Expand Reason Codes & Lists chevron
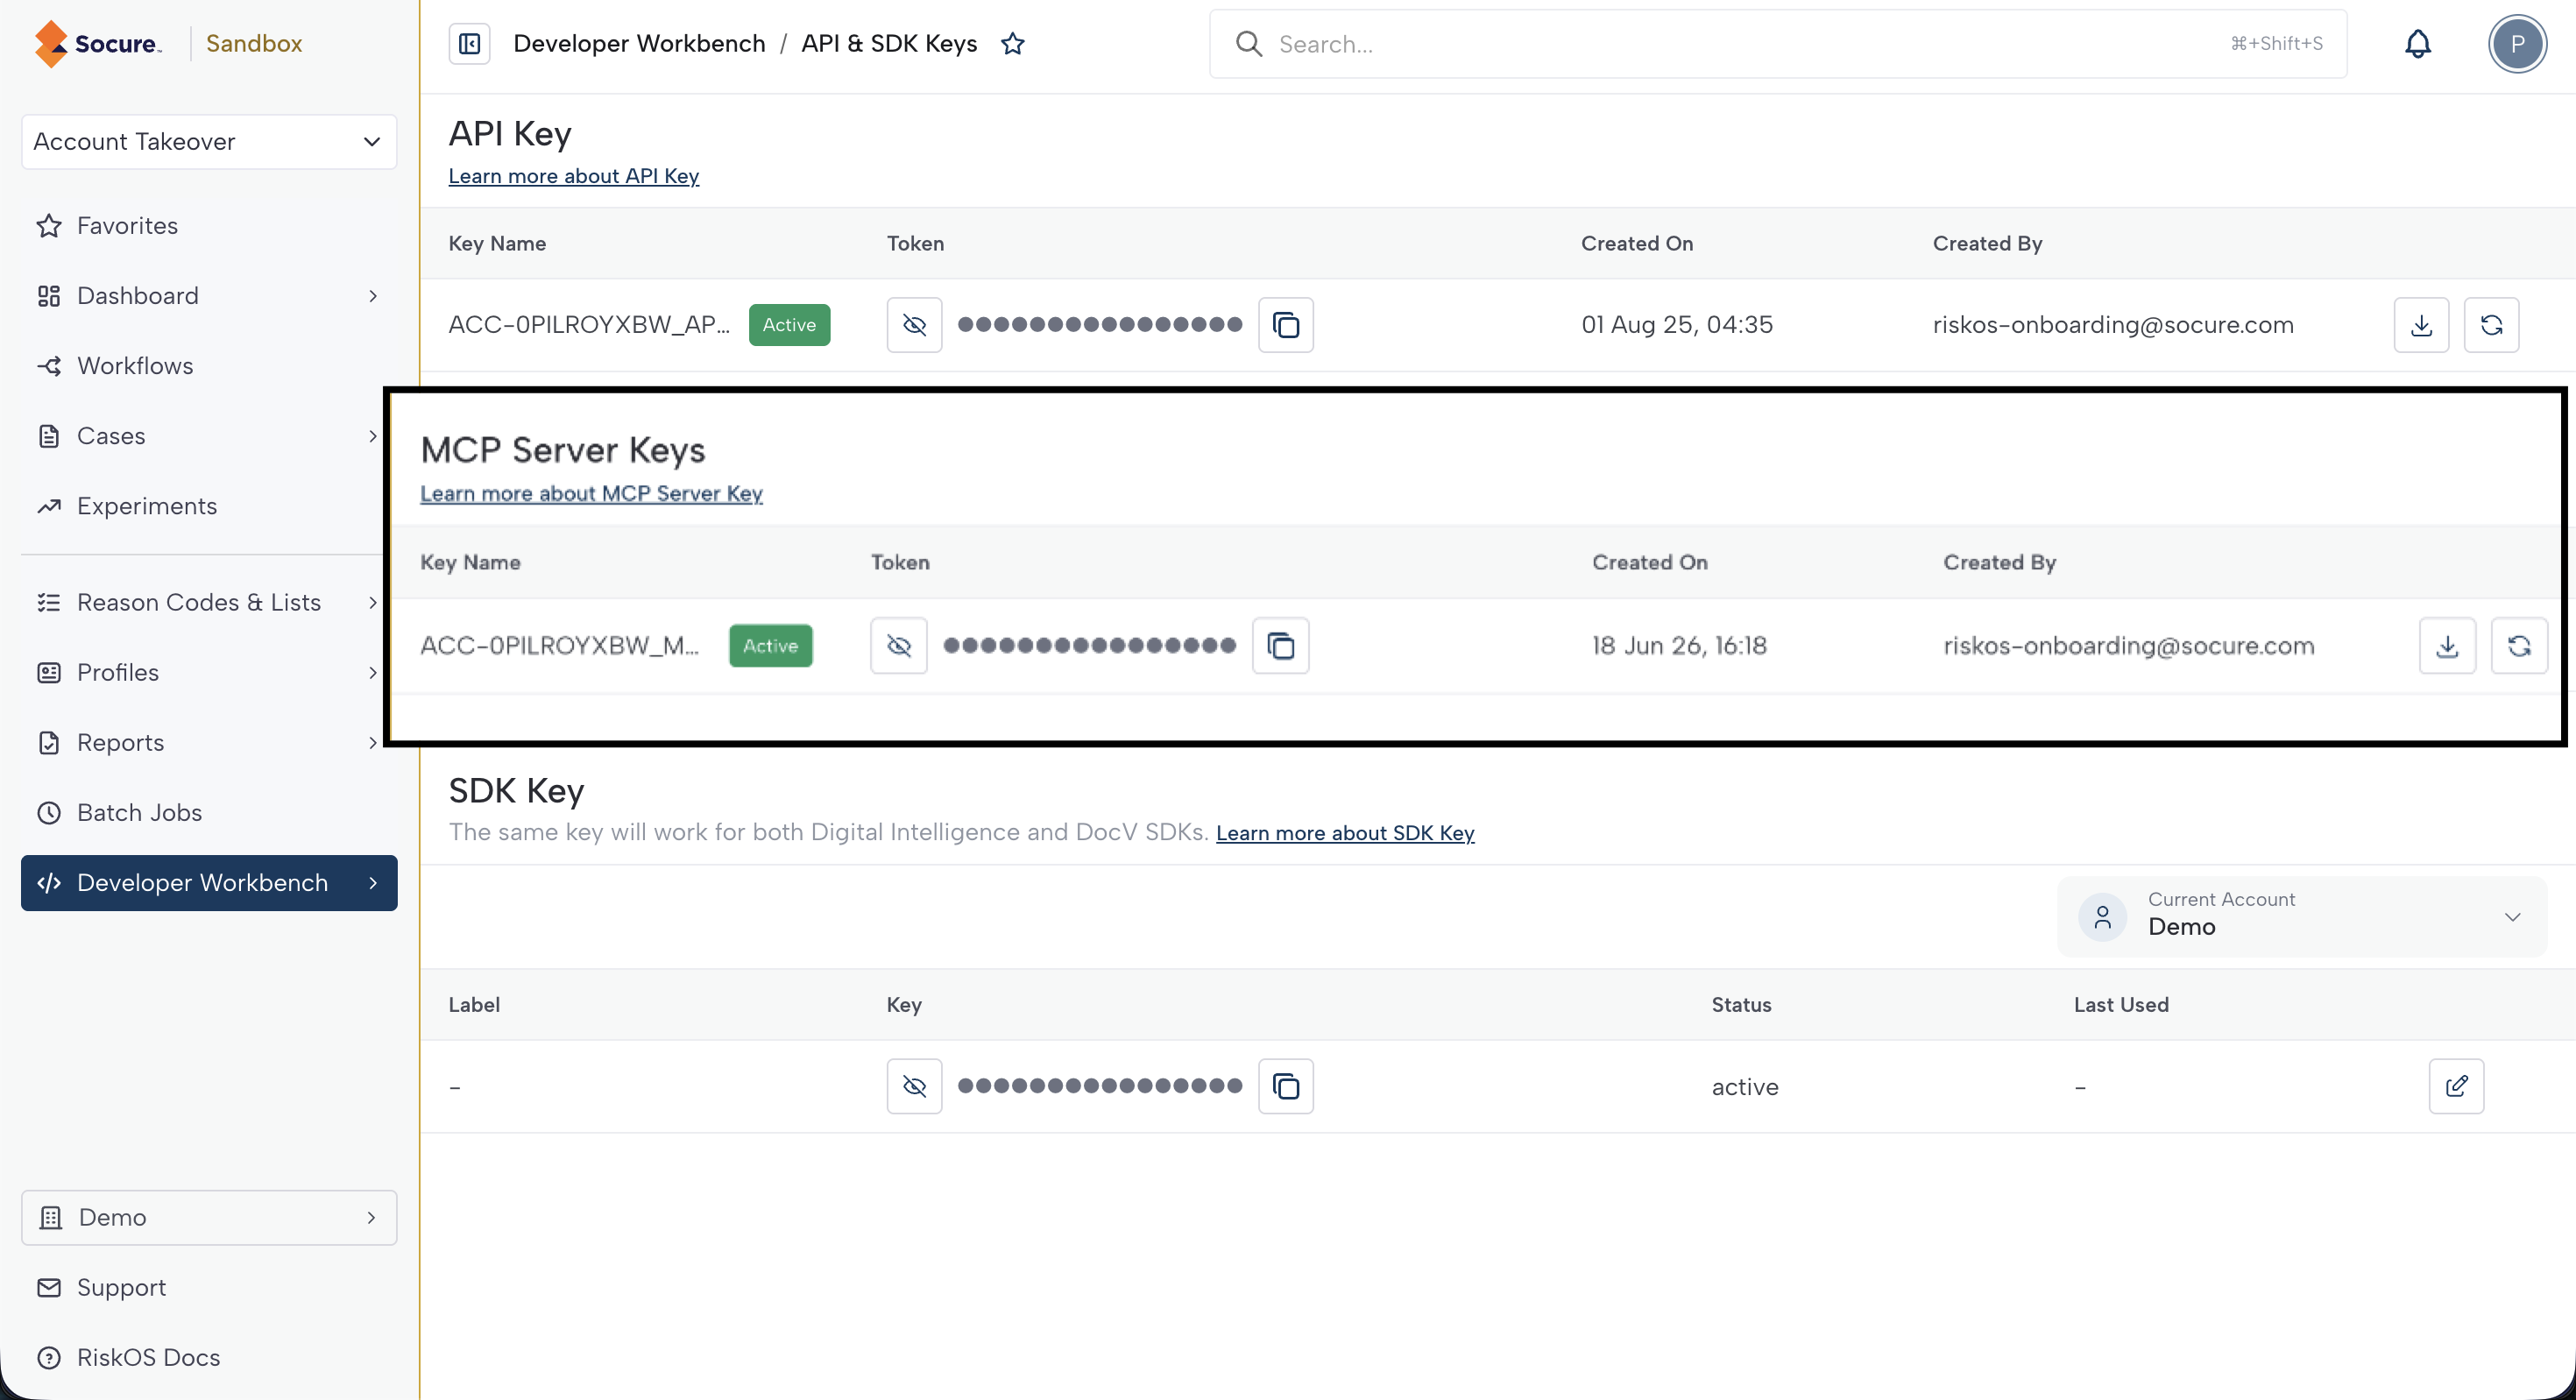The width and height of the screenshot is (2576, 1400). (x=372, y=601)
